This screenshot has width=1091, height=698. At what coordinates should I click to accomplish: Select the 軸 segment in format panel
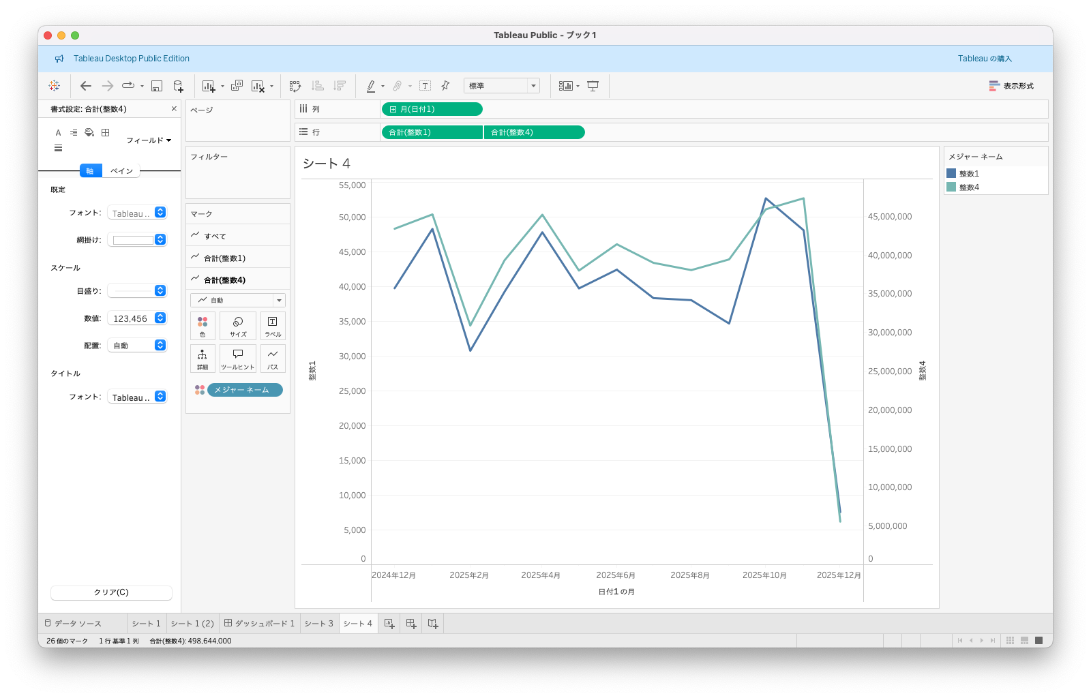click(90, 171)
